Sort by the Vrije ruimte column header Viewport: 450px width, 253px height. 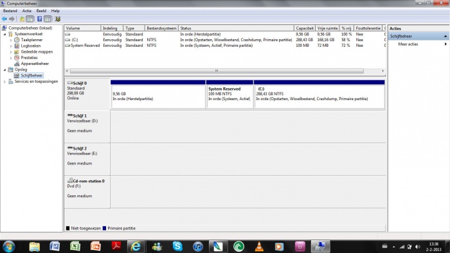click(327, 28)
